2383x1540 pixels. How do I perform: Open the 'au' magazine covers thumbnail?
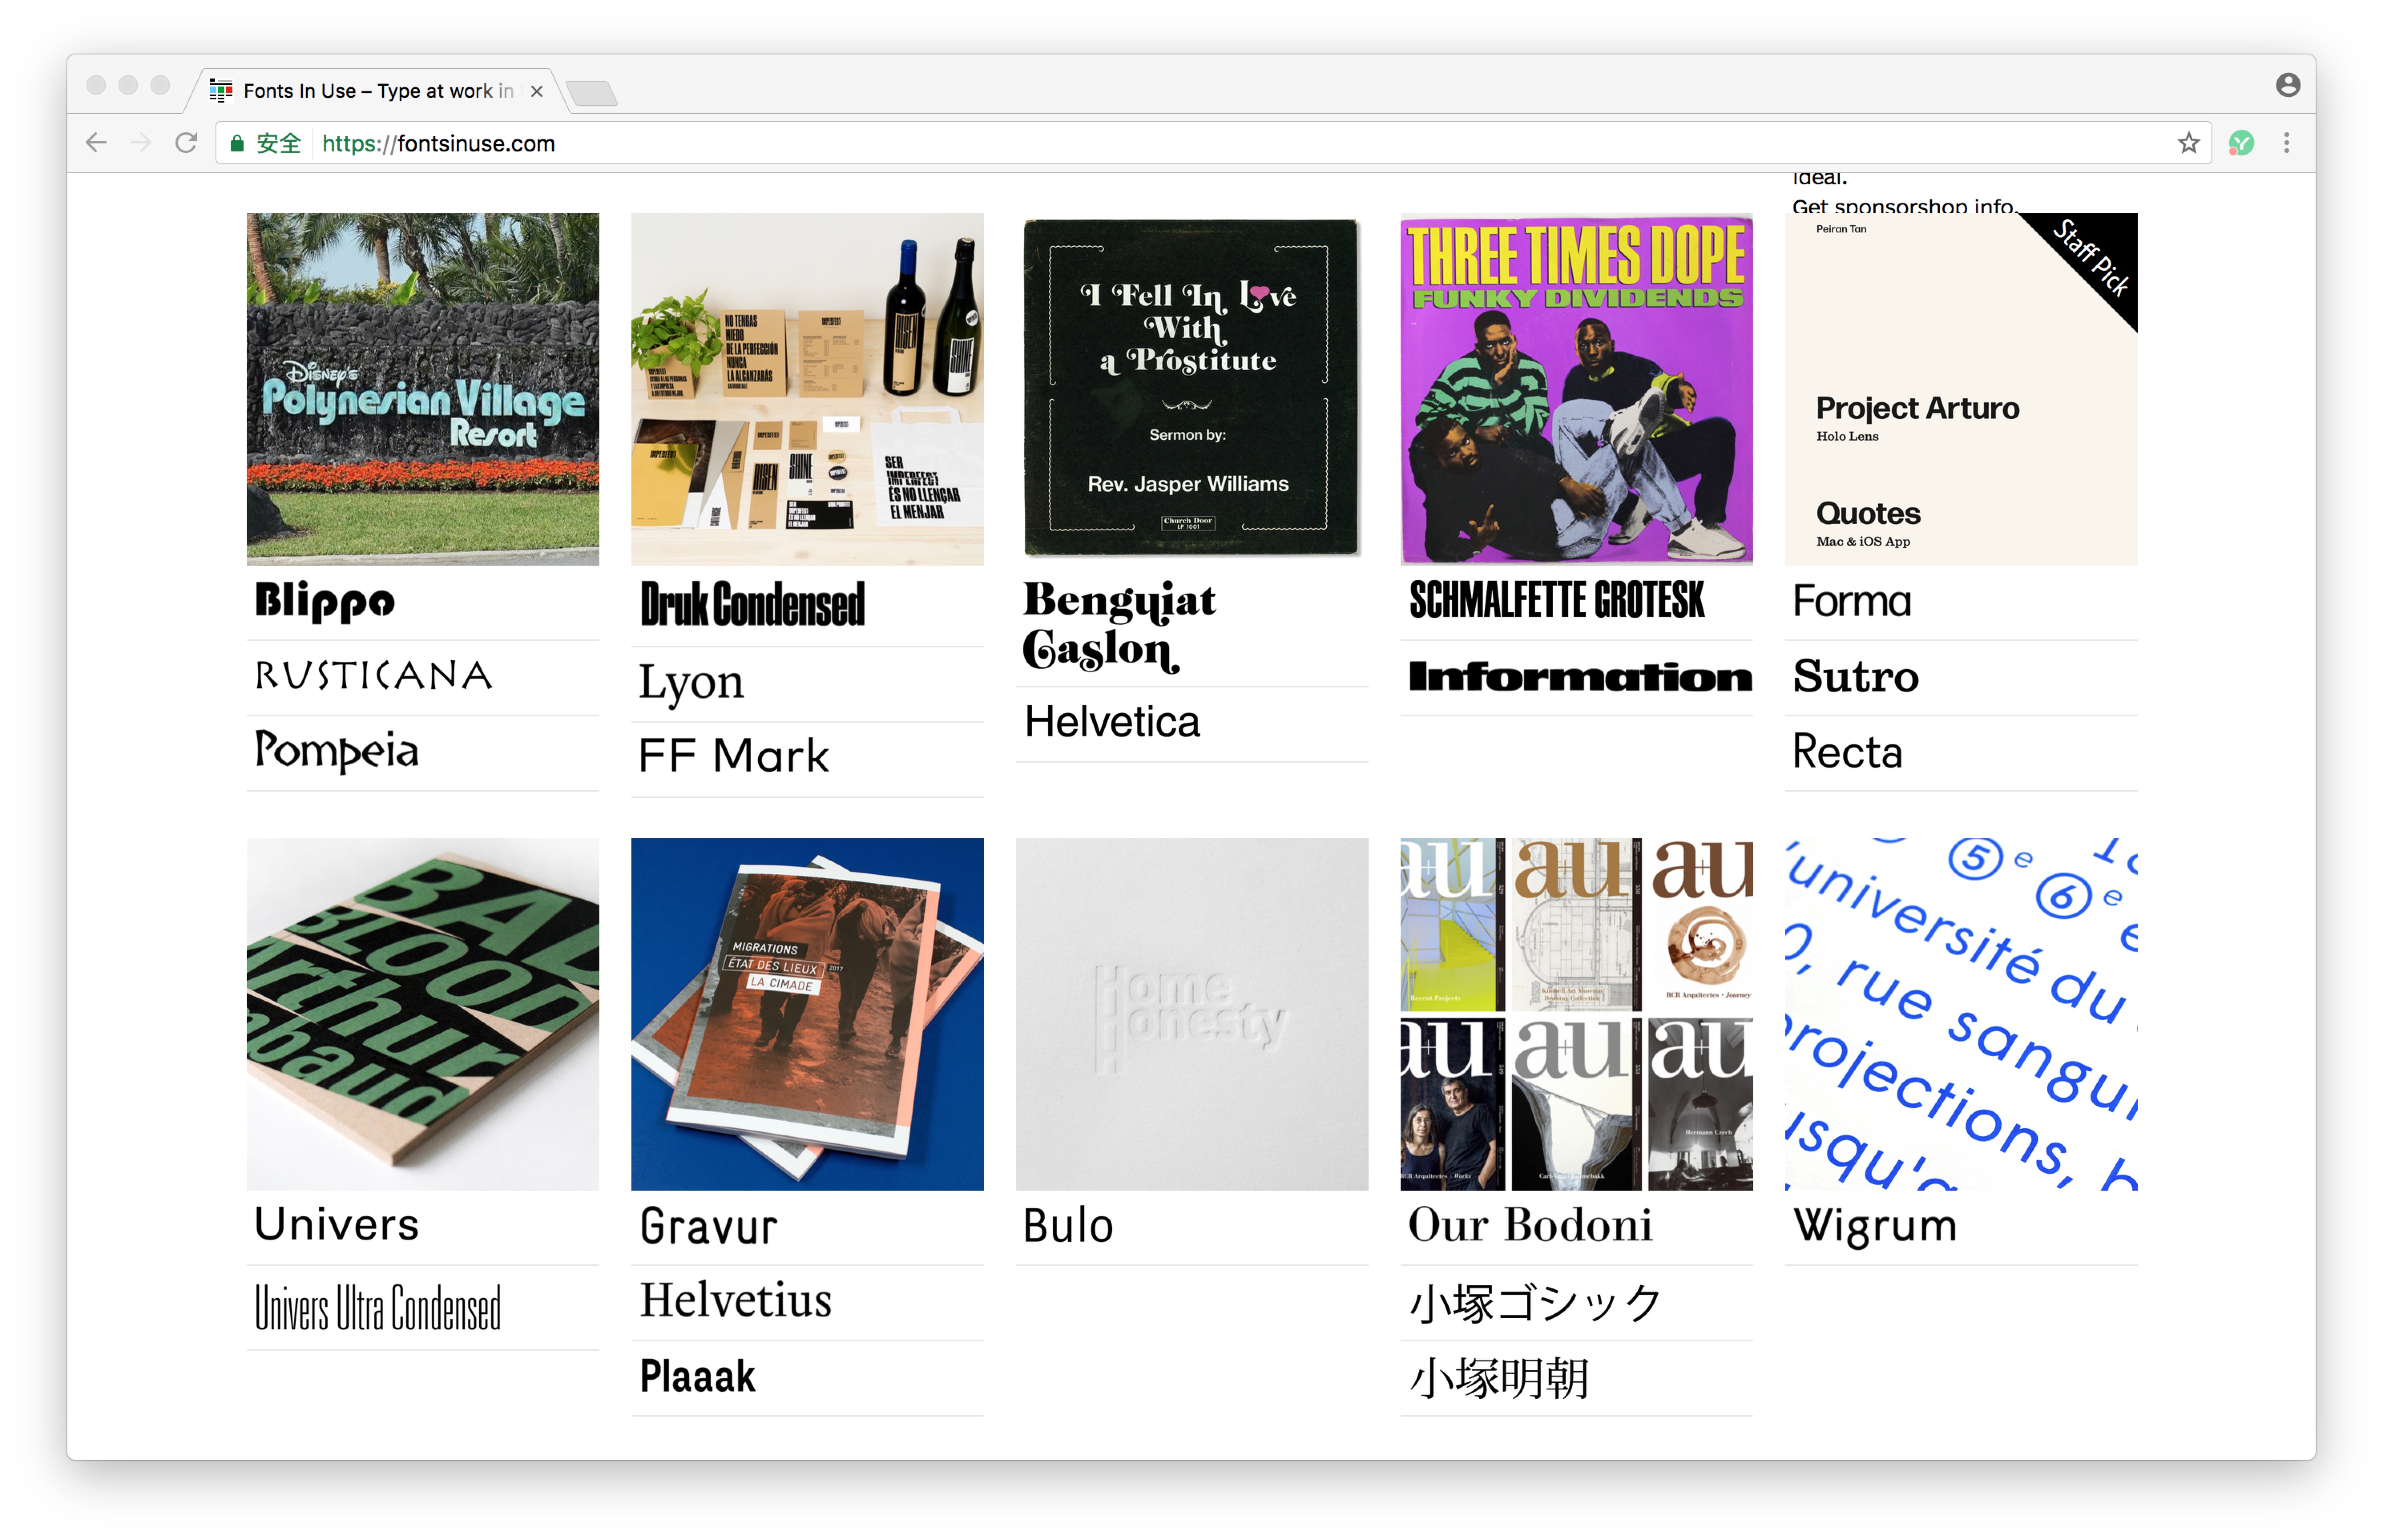click(x=1576, y=1014)
